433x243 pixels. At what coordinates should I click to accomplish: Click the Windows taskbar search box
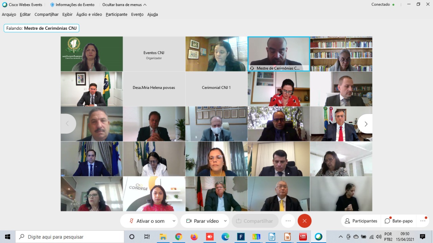(x=70, y=237)
